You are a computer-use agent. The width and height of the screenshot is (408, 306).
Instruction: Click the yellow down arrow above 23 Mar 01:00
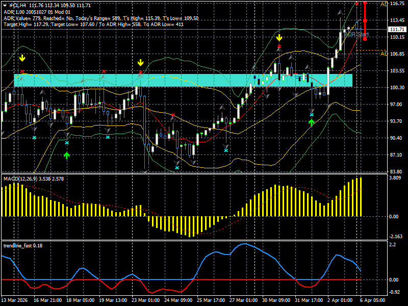(141, 63)
